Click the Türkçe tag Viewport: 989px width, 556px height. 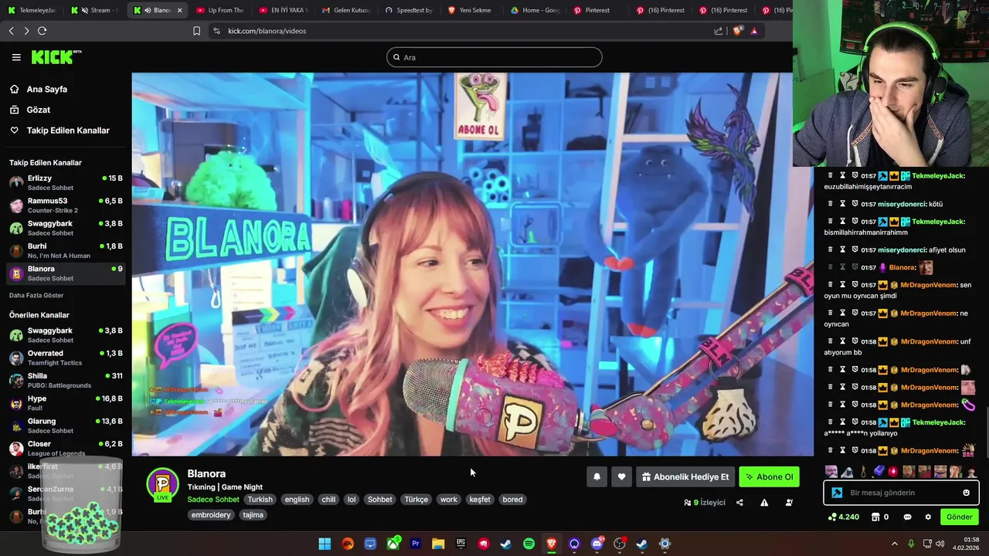[416, 500]
